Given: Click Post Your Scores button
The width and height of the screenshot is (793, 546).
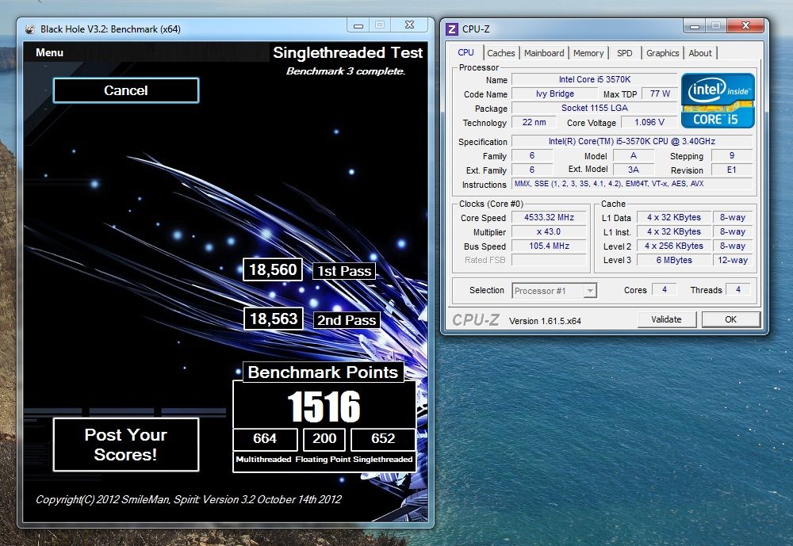Looking at the screenshot, I should click(x=126, y=445).
